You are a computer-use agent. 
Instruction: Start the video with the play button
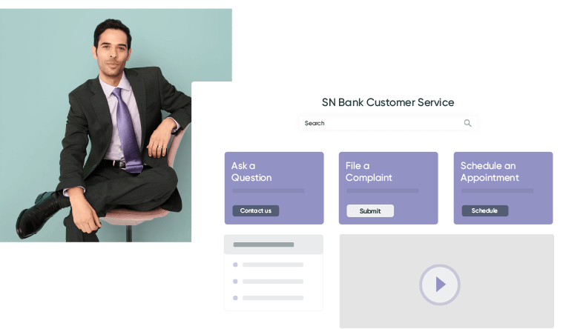[x=439, y=285]
